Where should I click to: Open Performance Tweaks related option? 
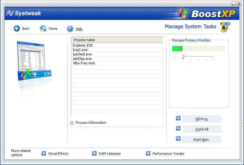[168, 154]
